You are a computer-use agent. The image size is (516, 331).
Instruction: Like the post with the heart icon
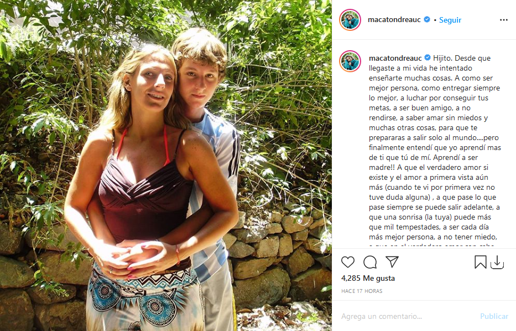[347, 262]
